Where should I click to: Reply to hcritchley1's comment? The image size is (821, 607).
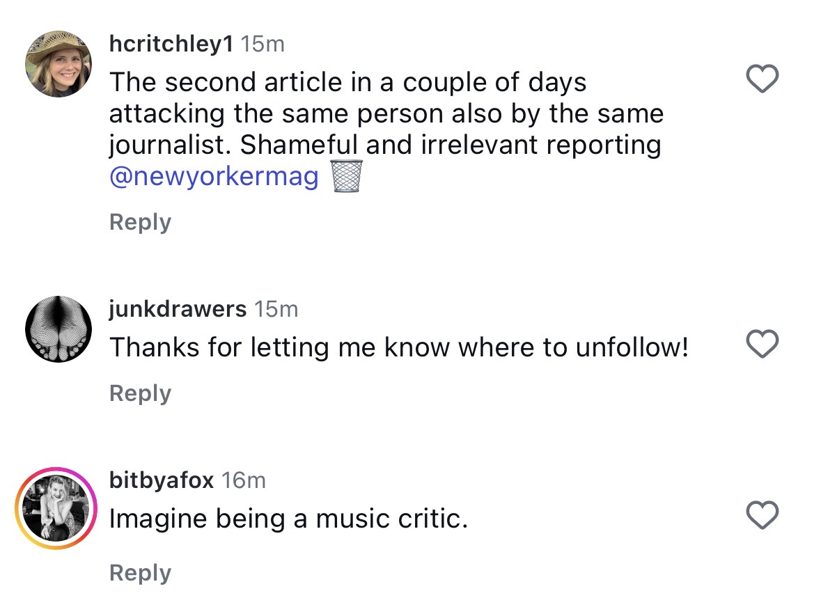(140, 222)
